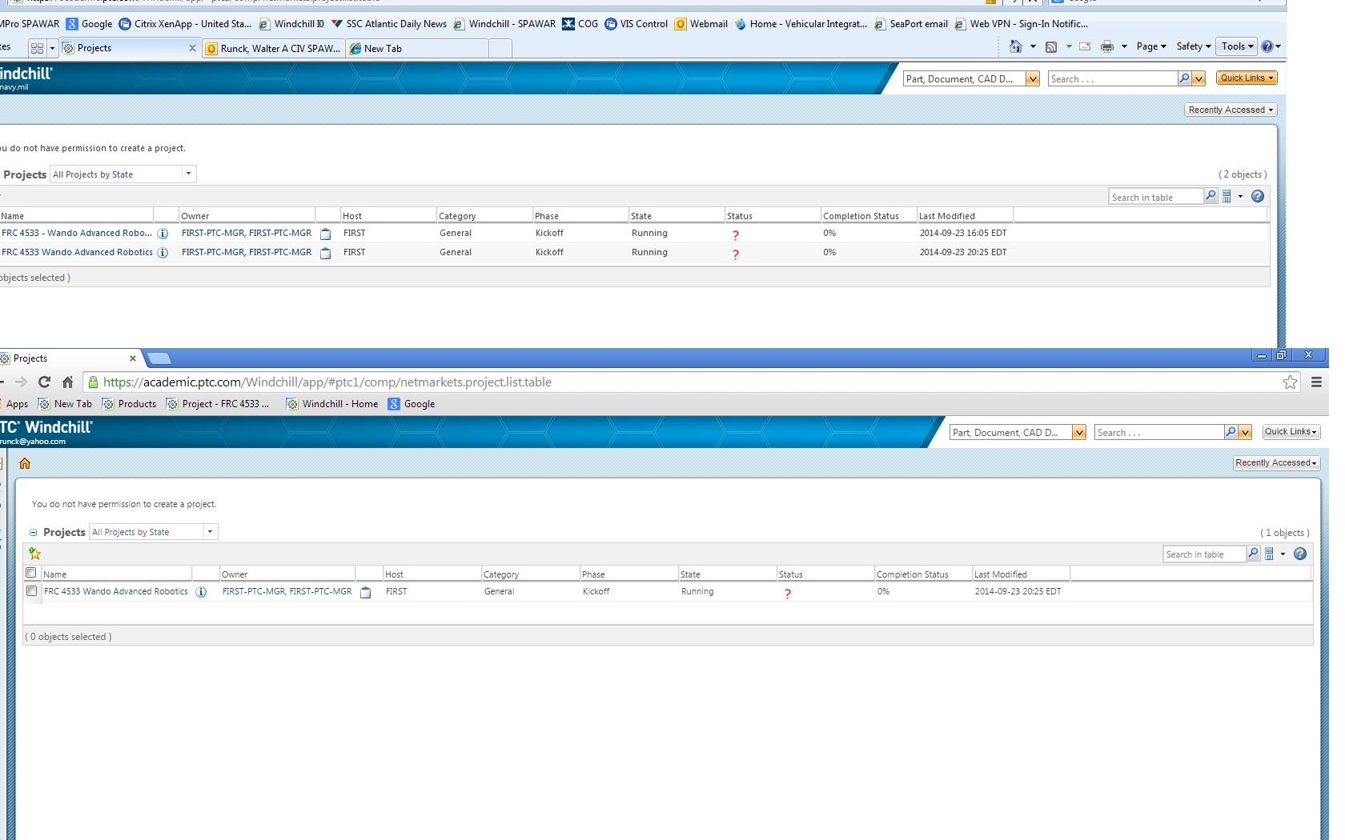The height and width of the screenshot is (840, 1345).
Task: Close the IE Projects tab
Action: tap(192, 48)
